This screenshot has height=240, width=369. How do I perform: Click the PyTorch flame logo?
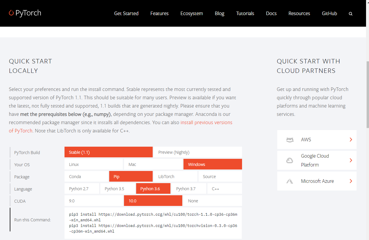point(11,13)
